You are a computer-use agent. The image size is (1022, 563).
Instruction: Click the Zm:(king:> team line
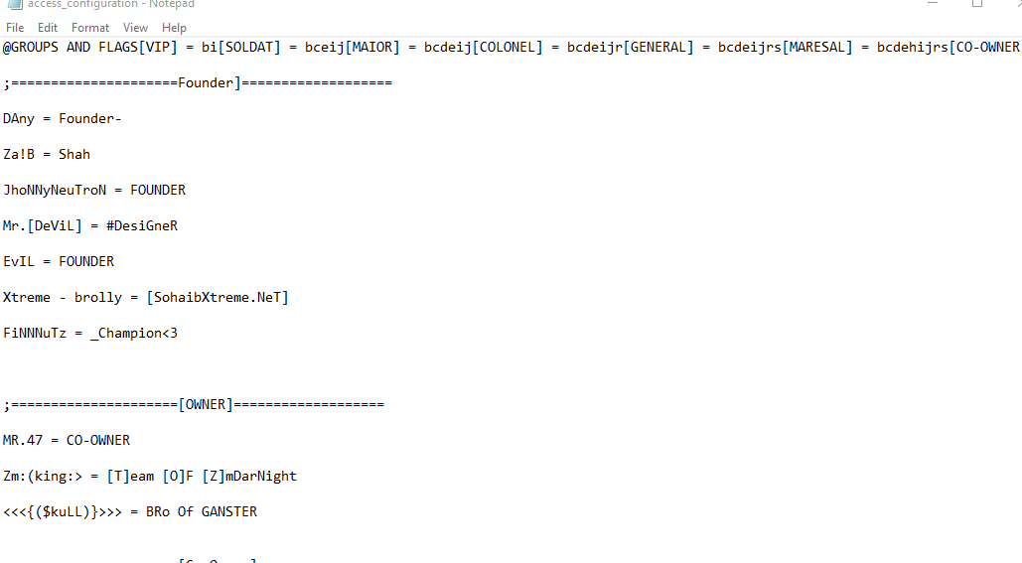(x=149, y=477)
